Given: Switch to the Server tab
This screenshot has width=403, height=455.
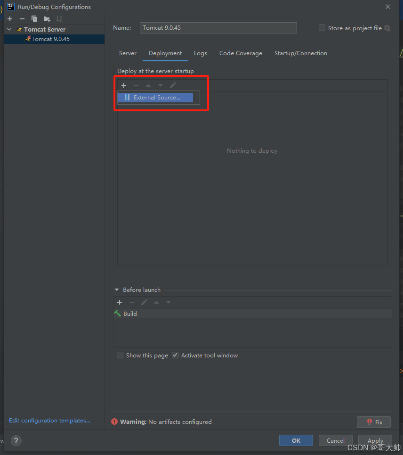Looking at the screenshot, I should [x=128, y=53].
